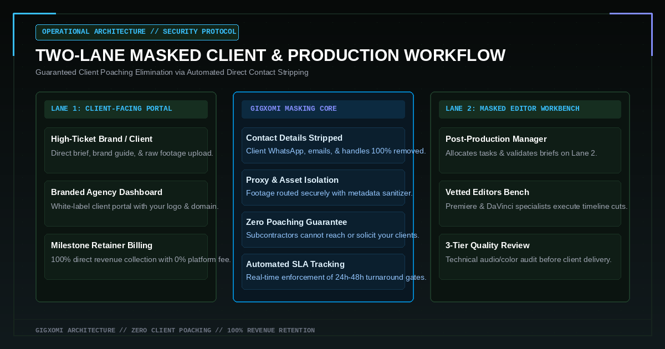The width and height of the screenshot is (665, 349).
Task: Open the Proxy & Asset Isolation card
Action: tap(323, 187)
